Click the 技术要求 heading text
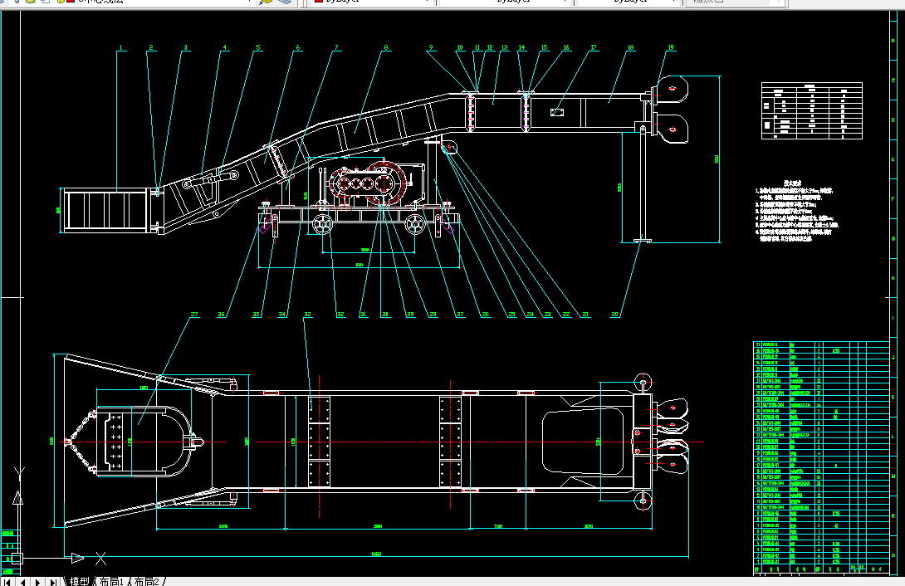The height and width of the screenshot is (586, 905). (x=792, y=183)
